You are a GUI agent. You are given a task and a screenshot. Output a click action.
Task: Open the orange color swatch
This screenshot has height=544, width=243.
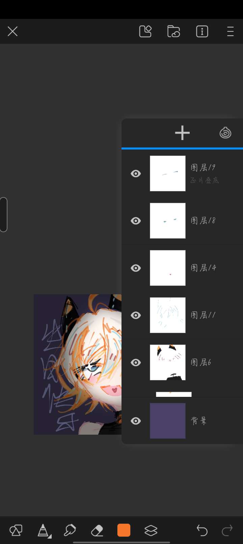point(124,530)
